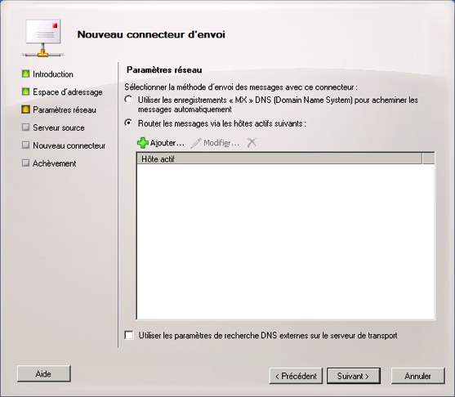The height and width of the screenshot is (397, 455).
Task: Click the Annuler button
Action: coord(418,376)
